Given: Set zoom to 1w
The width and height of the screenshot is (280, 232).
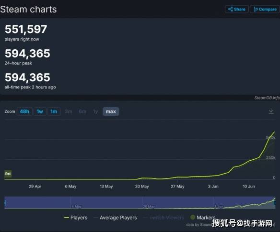Looking at the screenshot, I should point(40,111).
